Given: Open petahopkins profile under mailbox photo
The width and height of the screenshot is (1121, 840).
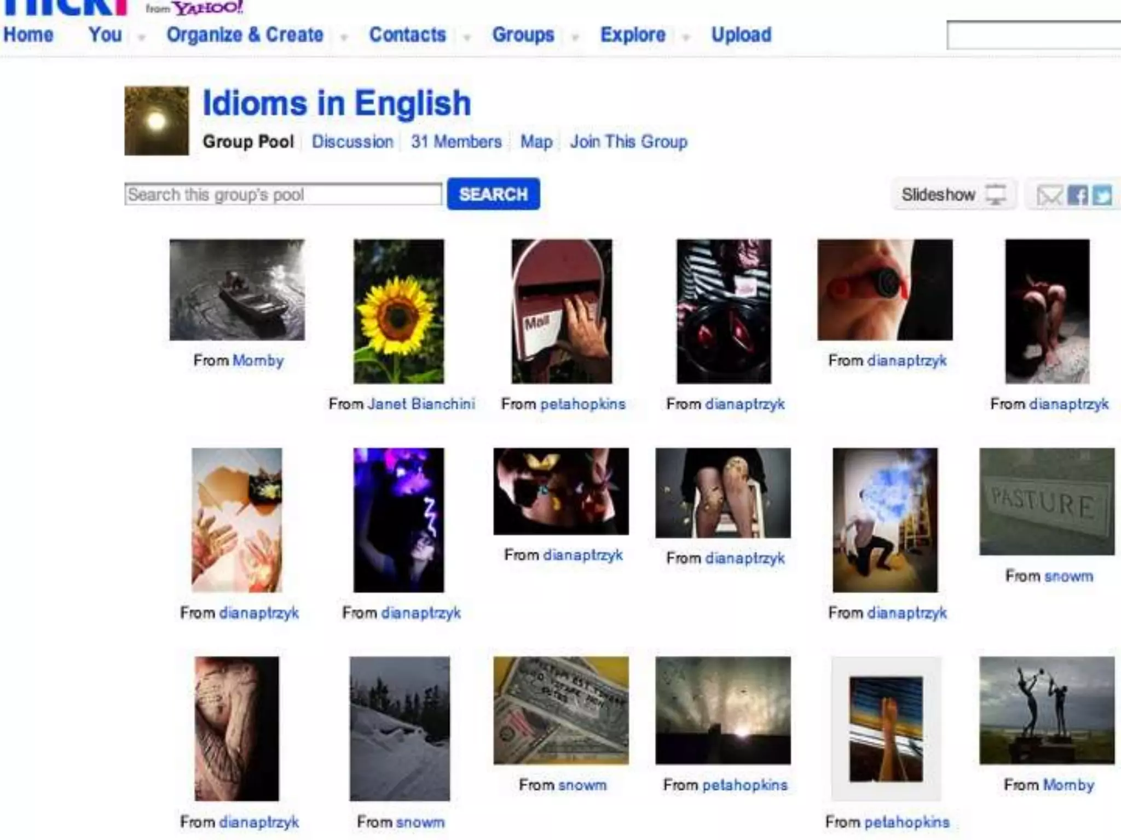Looking at the screenshot, I should [x=583, y=404].
